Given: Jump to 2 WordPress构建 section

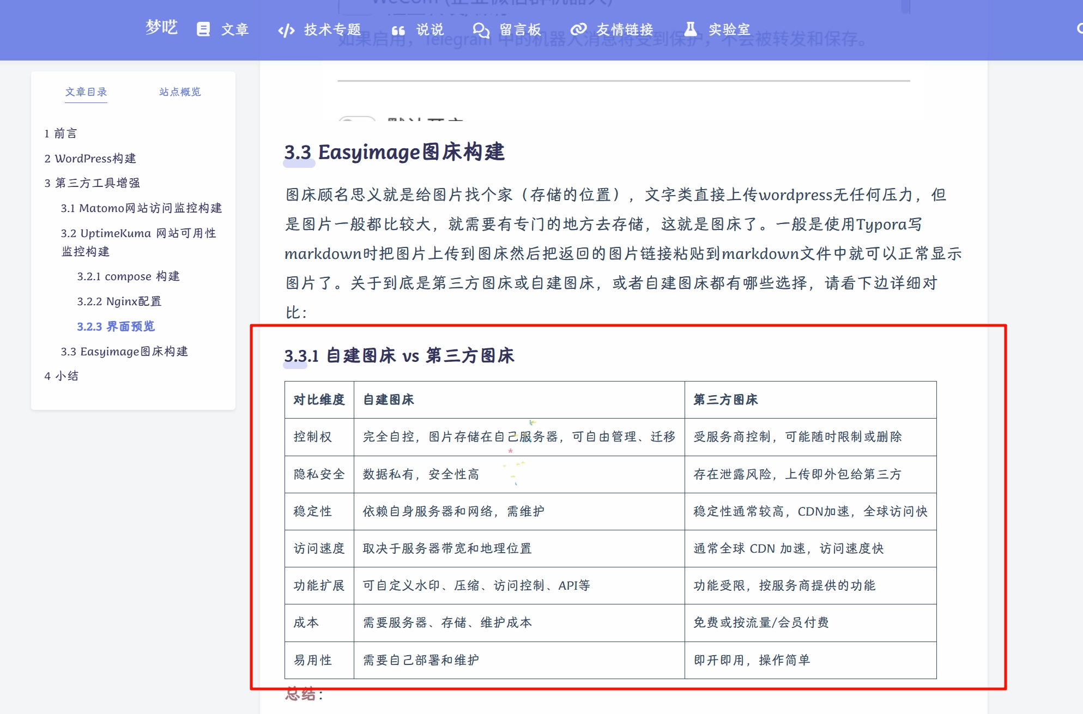Looking at the screenshot, I should tap(90, 159).
